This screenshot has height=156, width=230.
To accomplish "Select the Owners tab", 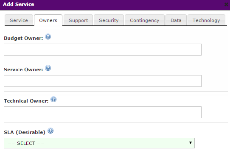I will [x=48, y=20].
